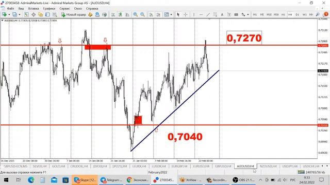330x185 pixels.
Task: Select the filled rectangle shape tool
Action: coord(236,14)
